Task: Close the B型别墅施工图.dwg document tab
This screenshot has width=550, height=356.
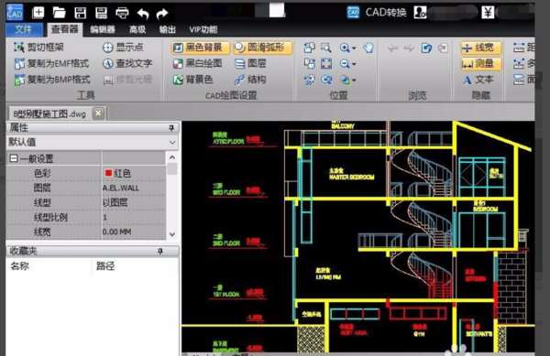Action: (98, 113)
